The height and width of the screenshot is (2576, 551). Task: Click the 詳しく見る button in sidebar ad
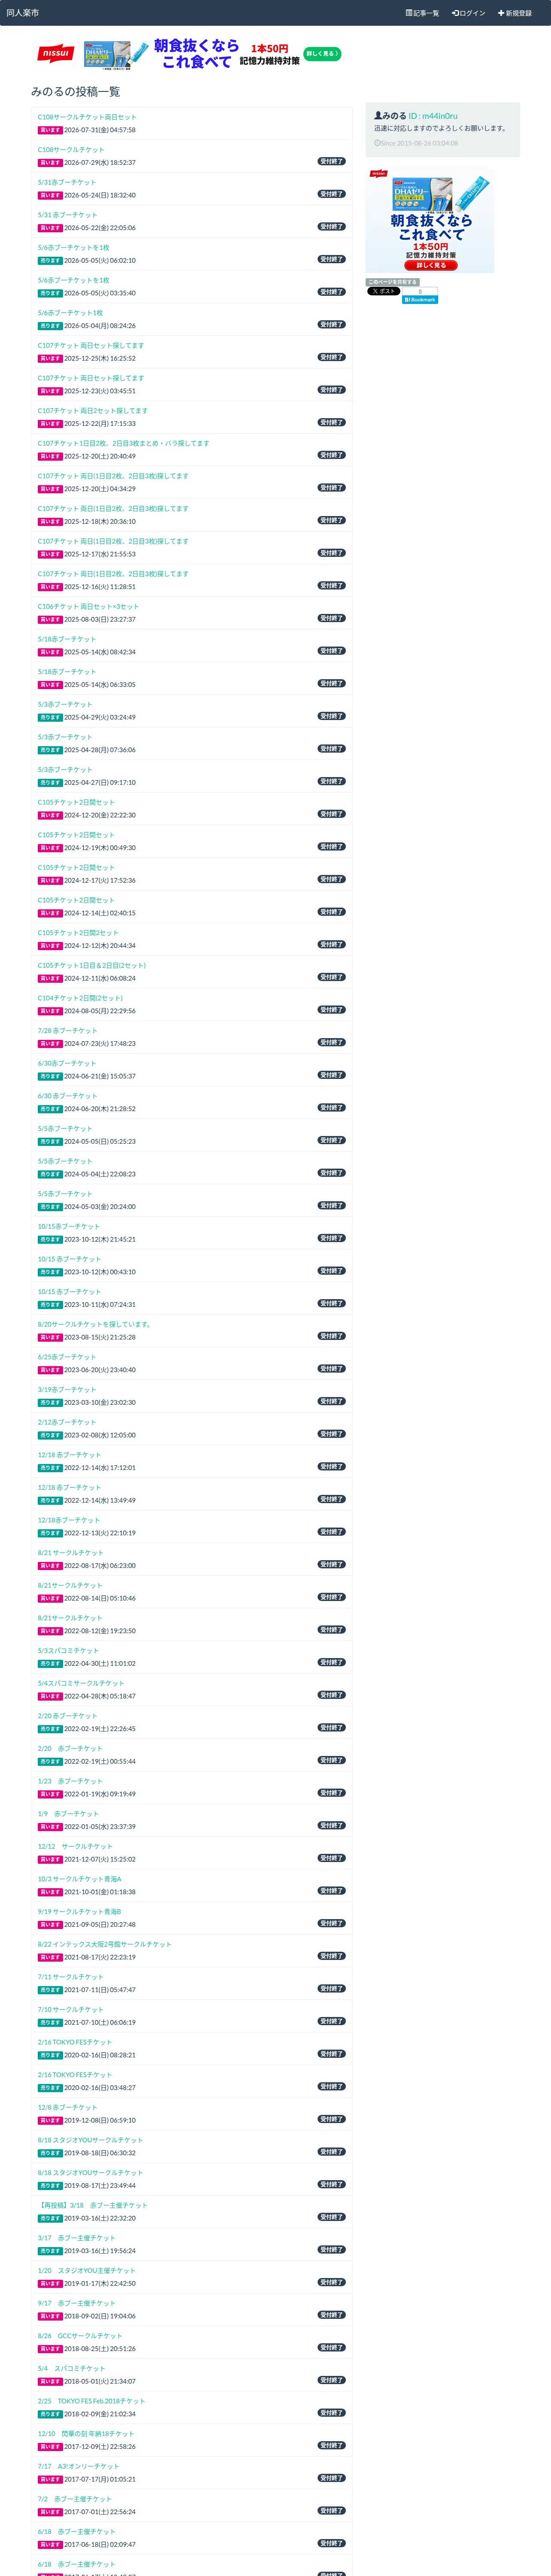coord(431,265)
